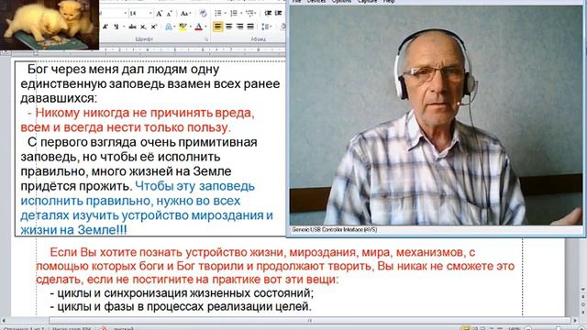
Task: Open the Font group dialog launcher
Action: coord(205,38)
